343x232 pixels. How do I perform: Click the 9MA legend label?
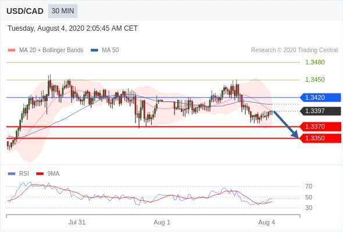point(53,174)
